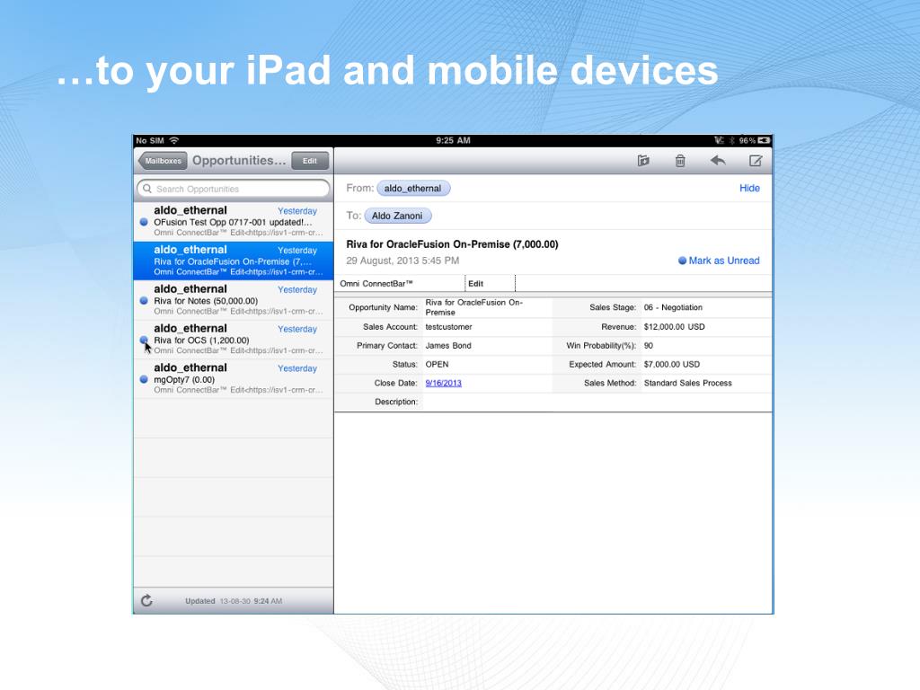Click the Omni ConnectBar label in email
This screenshot has height=690, width=920.
point(376,283)
